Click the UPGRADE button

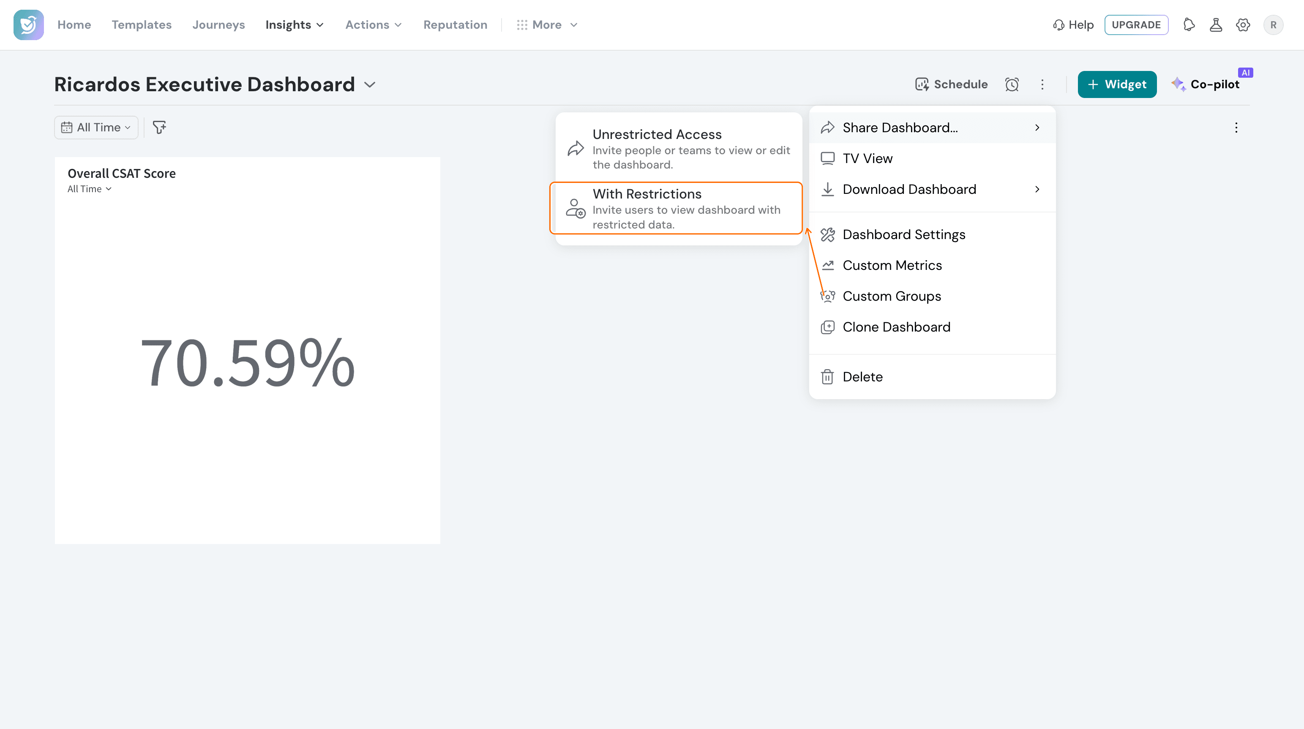point(1136,25)
